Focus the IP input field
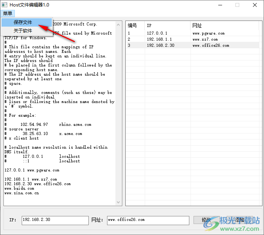 coord(55,220)
